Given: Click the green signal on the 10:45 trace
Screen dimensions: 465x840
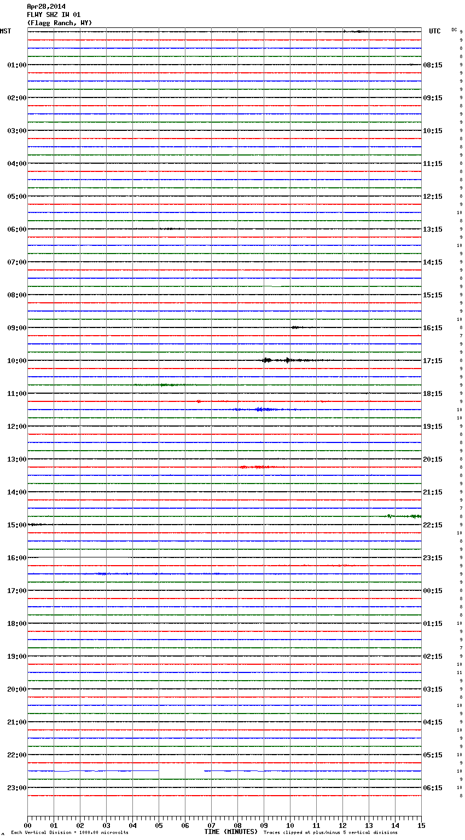Looking at the screenshot, I should coord(164,385).
